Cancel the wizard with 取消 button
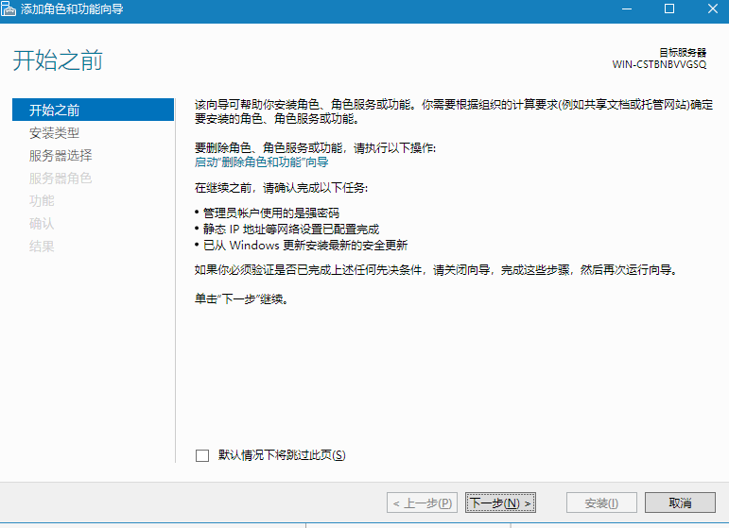Screen dimensions: 729x528 680,502
